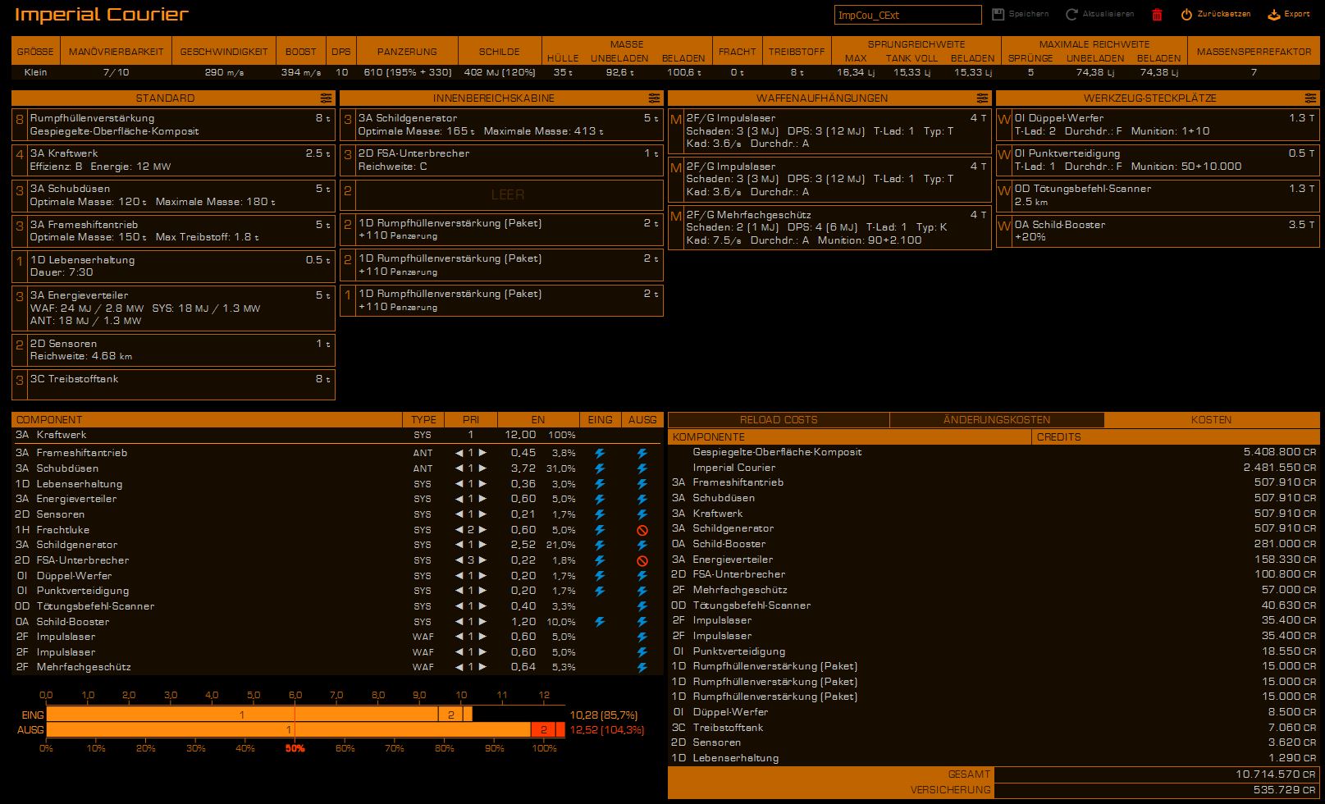
Task: Click the GESAMT total 10.714.570 CR
Action: (1275, 774)
